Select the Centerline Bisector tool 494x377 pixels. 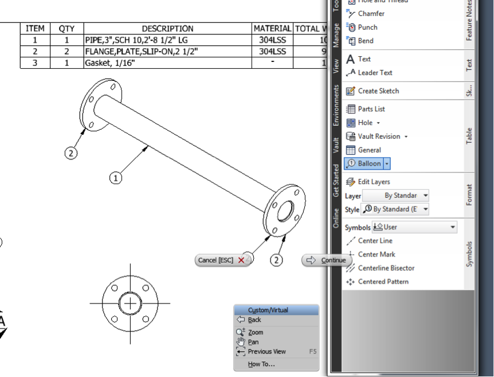point(380,268)
